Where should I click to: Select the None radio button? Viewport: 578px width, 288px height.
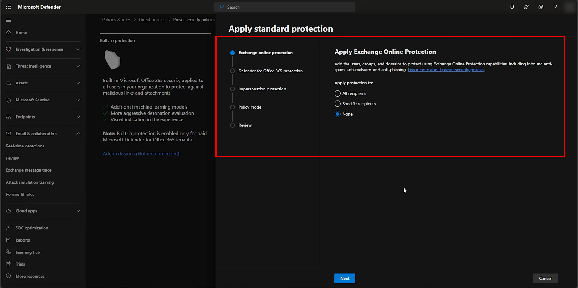[x=337, y=114]
